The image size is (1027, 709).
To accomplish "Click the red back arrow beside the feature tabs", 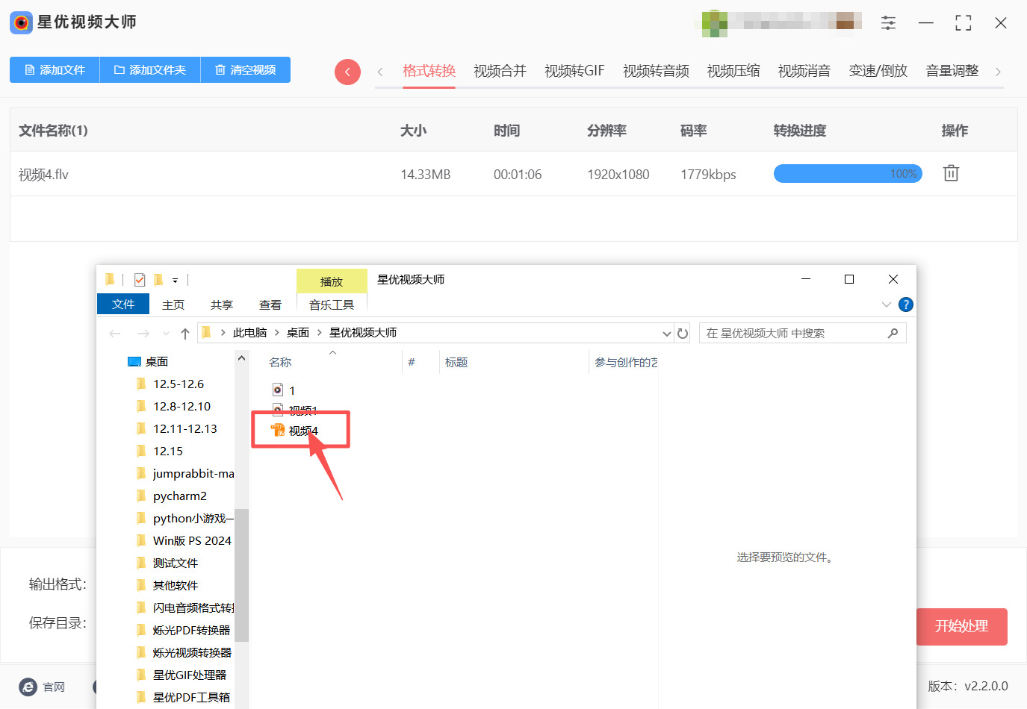I will 347,70.
